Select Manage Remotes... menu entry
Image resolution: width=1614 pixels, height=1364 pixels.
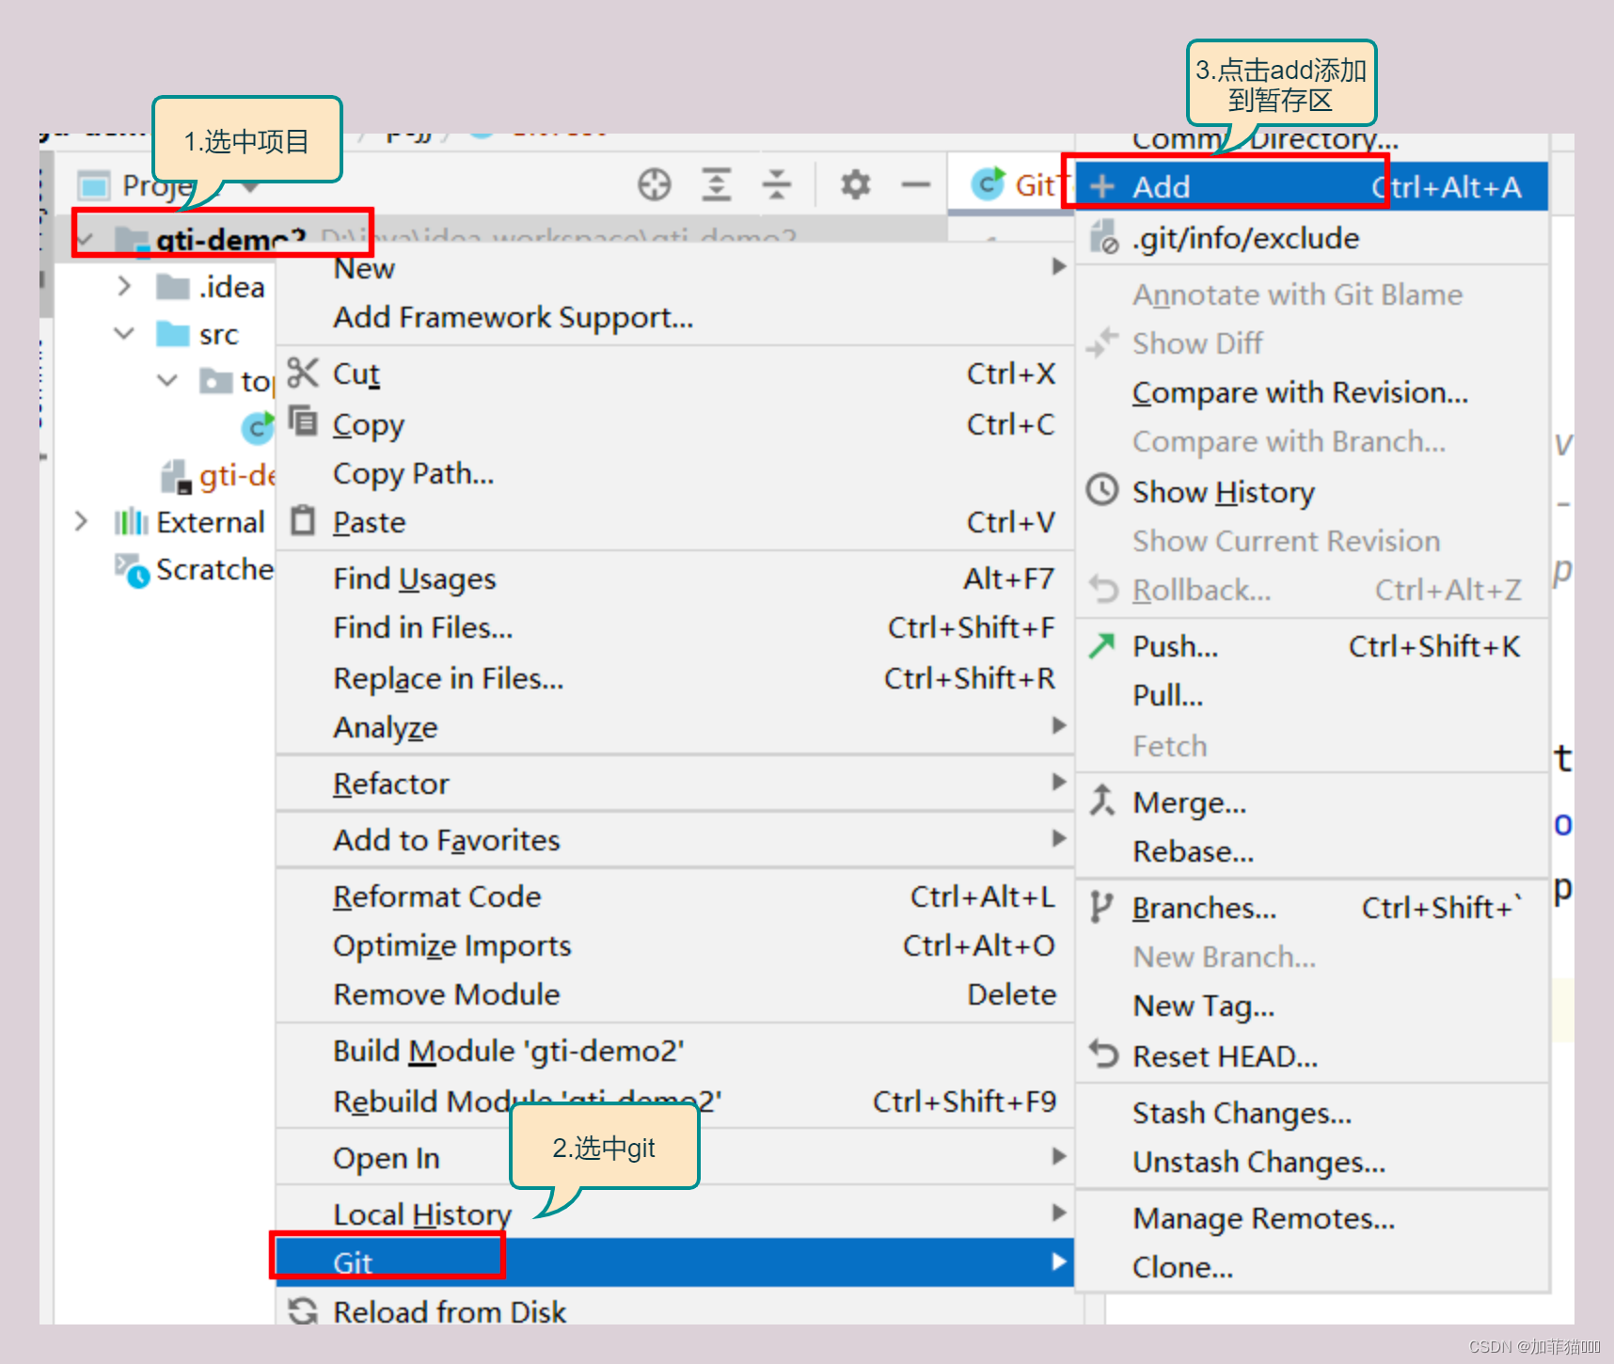coord(1311,1218)
